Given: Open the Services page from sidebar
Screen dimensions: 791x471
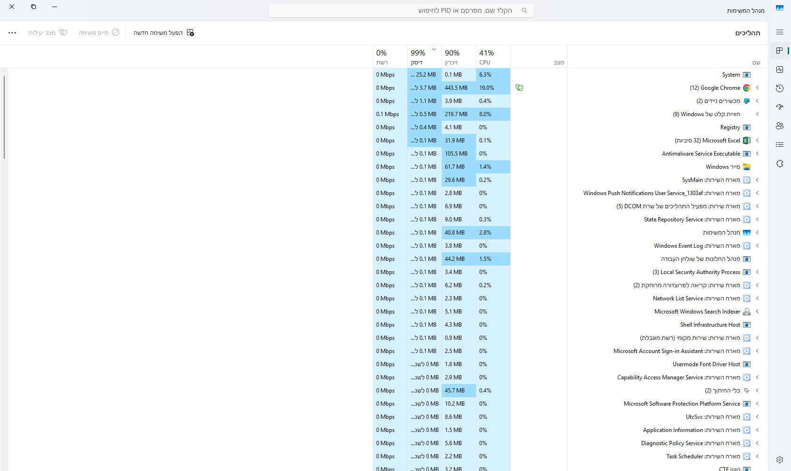Looking at the screenshot, I should [780, 164].
